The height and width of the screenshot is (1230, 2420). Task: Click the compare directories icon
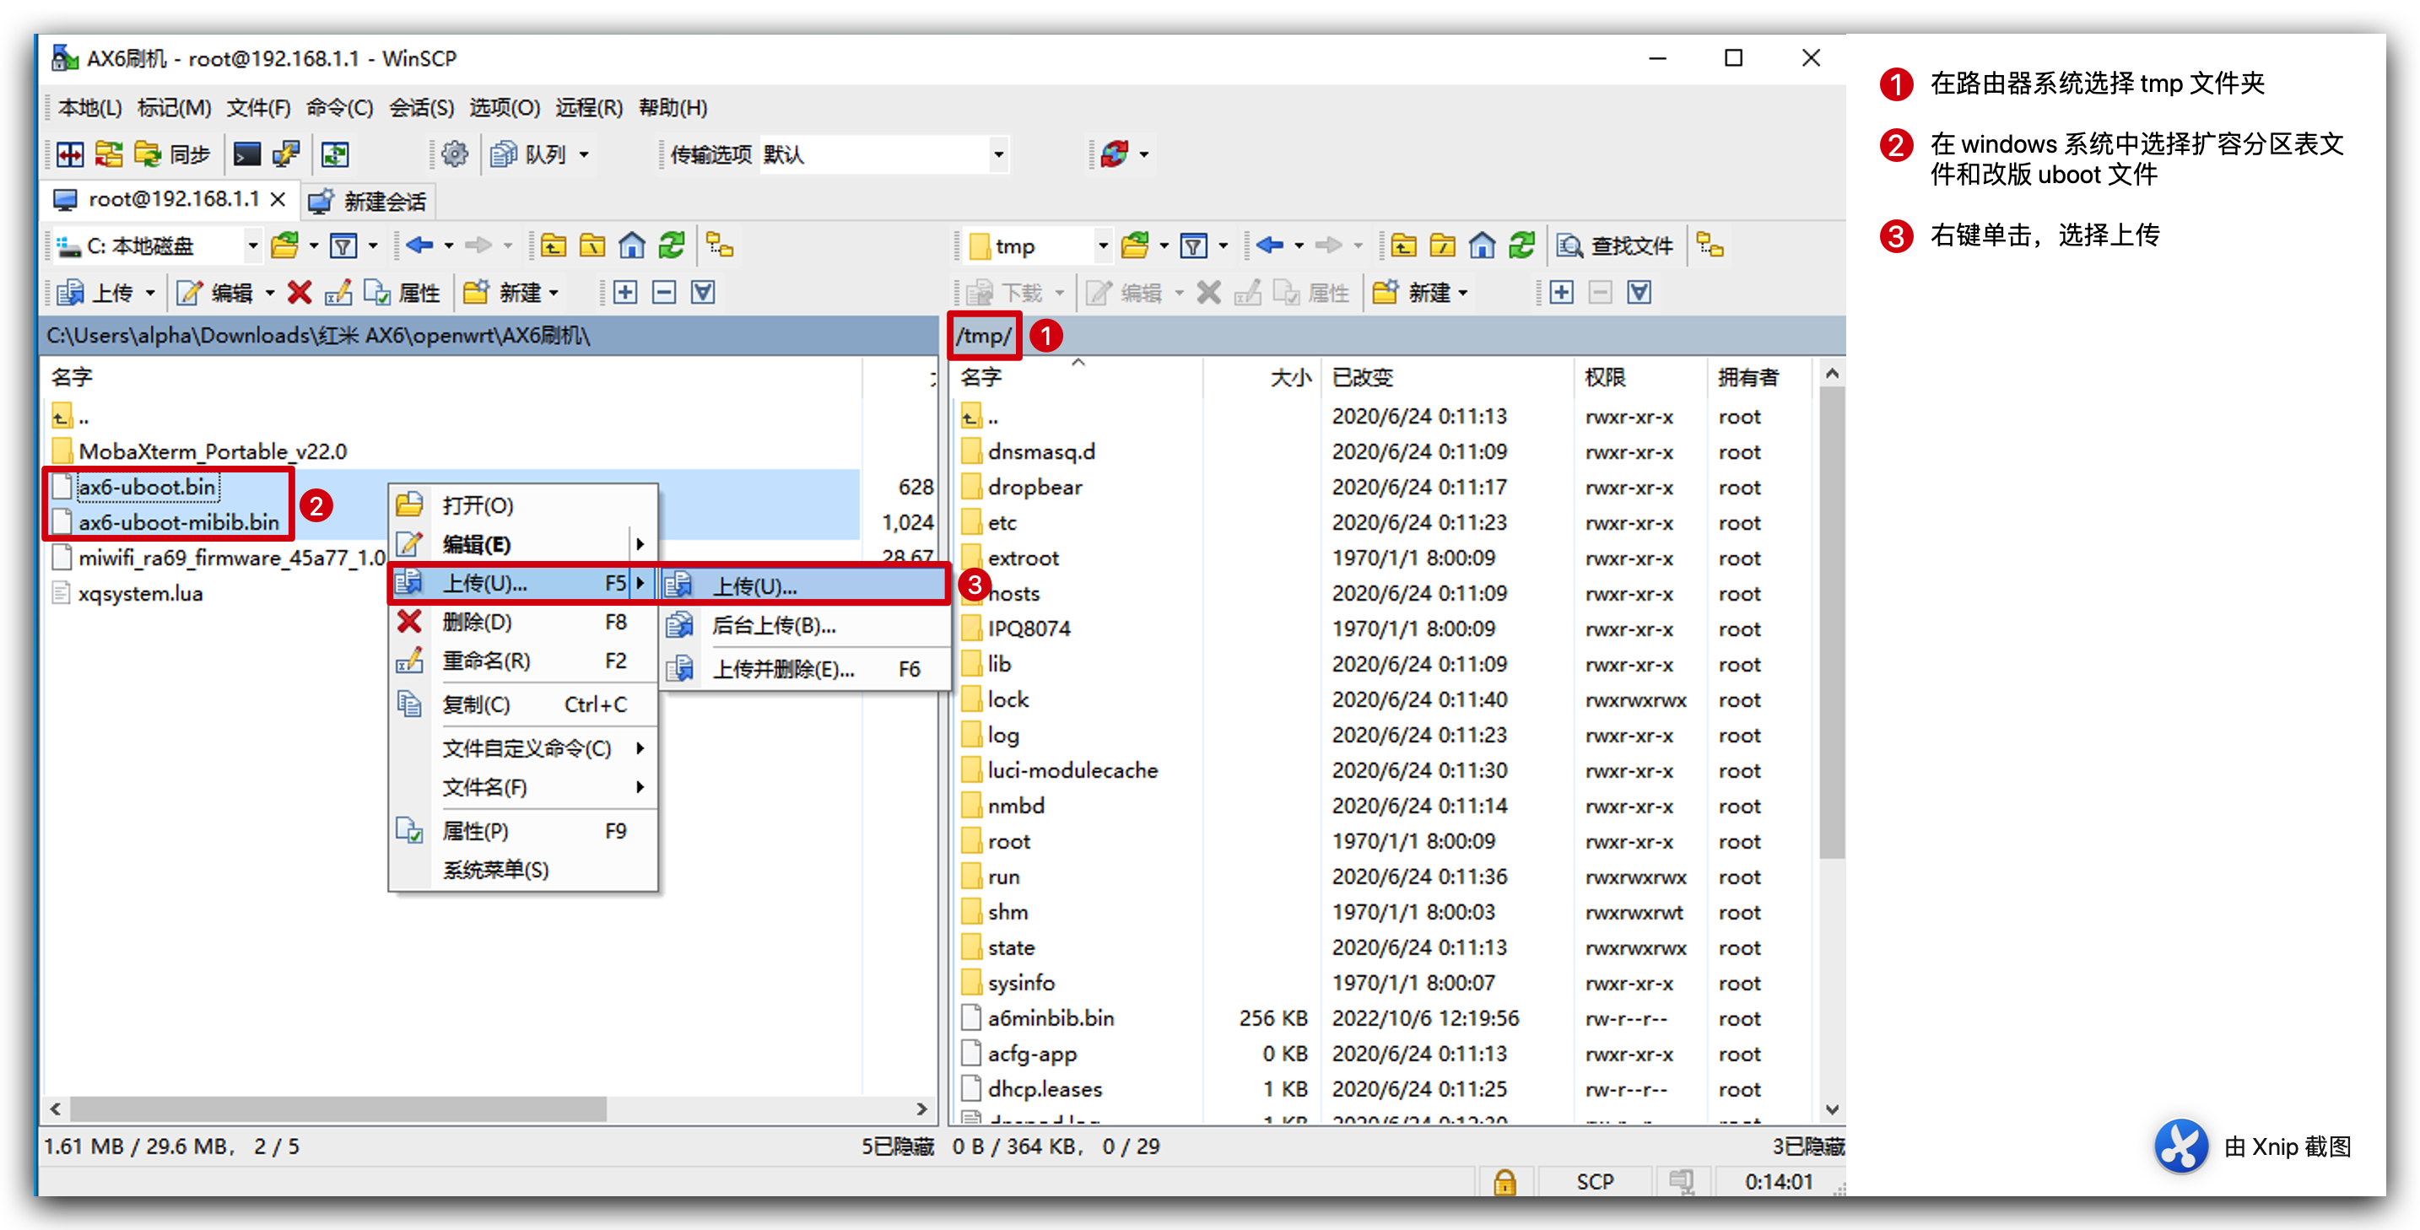(109, 154)
